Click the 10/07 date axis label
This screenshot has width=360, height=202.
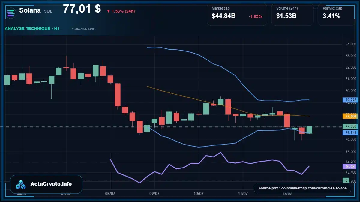click(x=199, y=194)
